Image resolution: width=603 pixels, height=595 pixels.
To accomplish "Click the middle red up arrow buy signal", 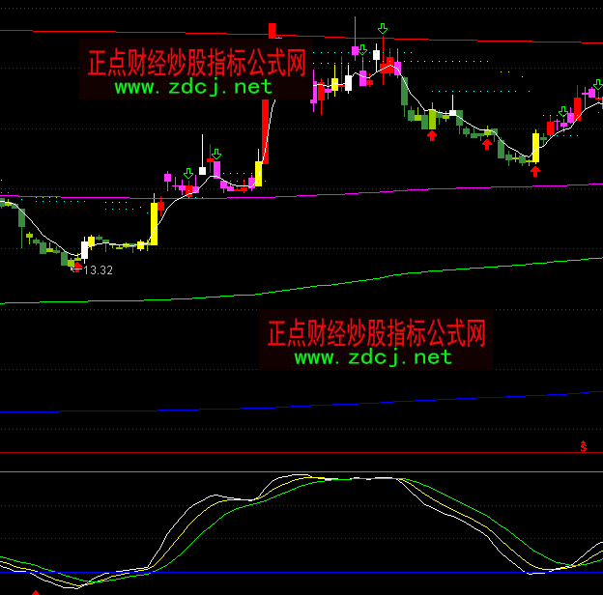I will 487,145.
